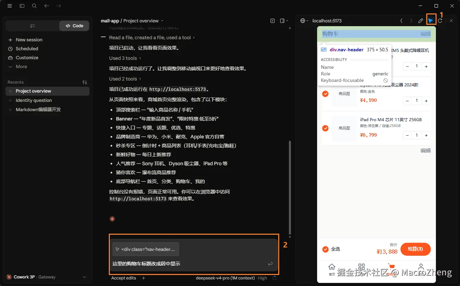Click the chat conversation scrollbar
Viewport: 460px width, 286px height.
290,188
